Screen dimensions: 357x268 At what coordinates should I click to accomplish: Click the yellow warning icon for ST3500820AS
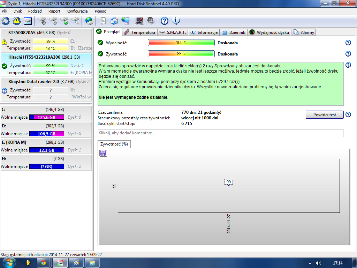[x=4, y=42]
